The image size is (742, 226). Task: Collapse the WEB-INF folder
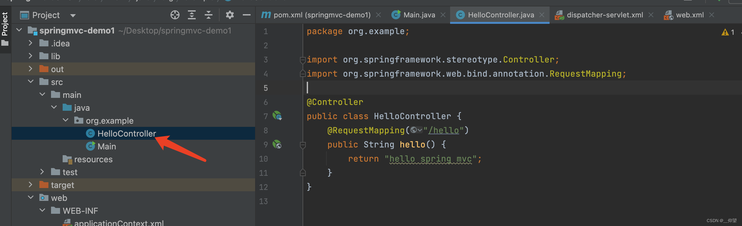coord(42,211)
